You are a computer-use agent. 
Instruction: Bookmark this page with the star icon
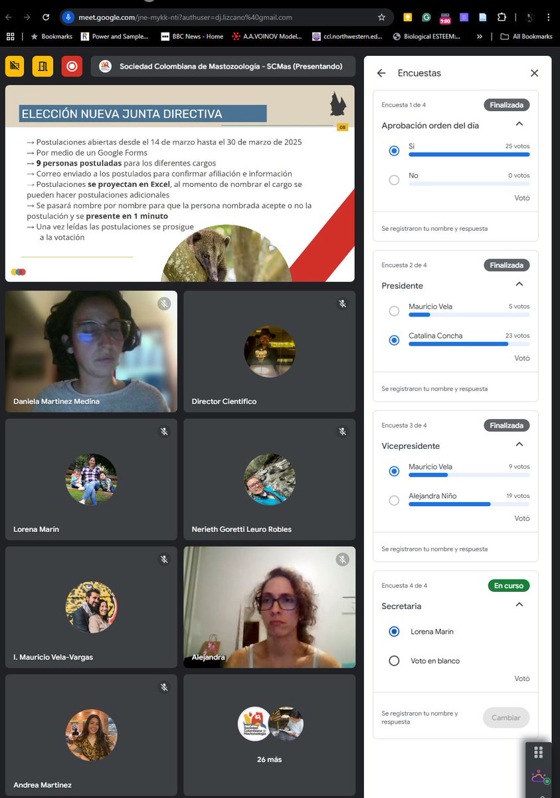(381, 17)
